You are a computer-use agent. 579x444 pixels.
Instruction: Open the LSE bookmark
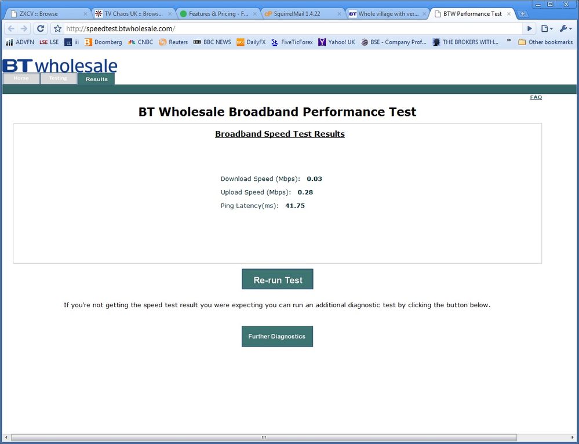[49, 42]
